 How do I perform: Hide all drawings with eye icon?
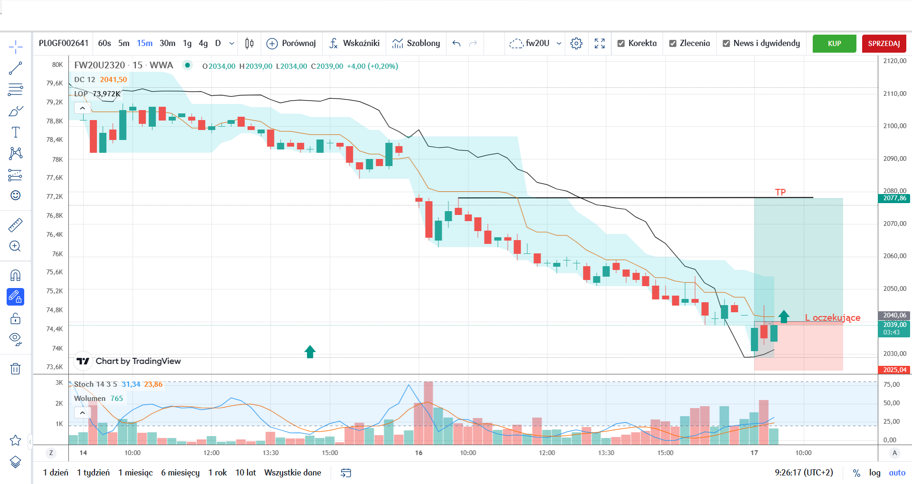point(16,339)
